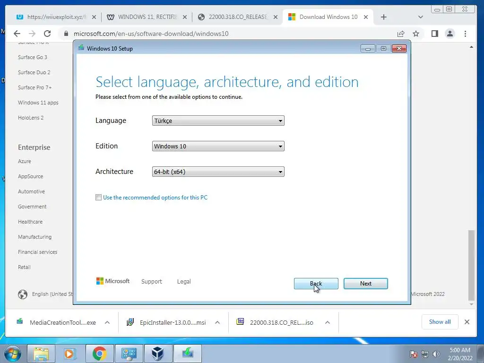Open the tab search chevron
484x363 pixels.
(x=420, y=17)
